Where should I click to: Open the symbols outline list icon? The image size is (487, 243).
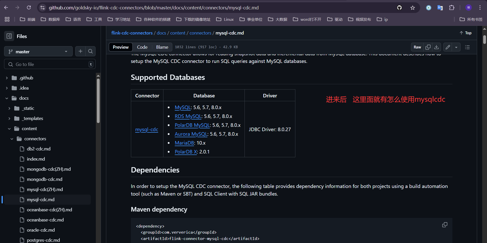pyautogui.click(x=467, y=47)
